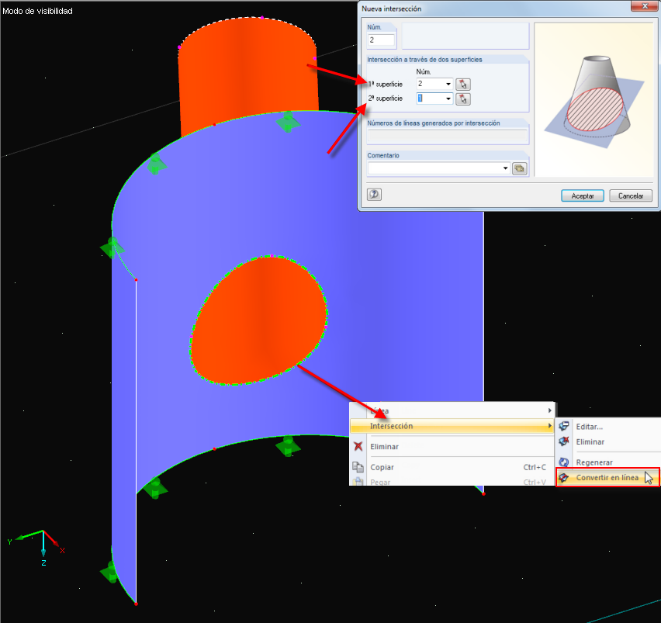Image resolution: width=661 pixels, height=623 pixels.
Task: Expand the Comentario dropdown arrow
Action: click(505, 168)
